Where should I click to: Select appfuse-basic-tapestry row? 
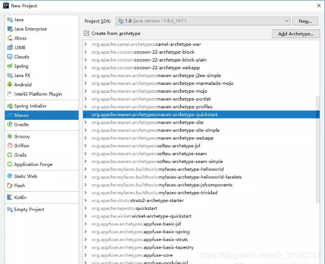coord(201,247)
